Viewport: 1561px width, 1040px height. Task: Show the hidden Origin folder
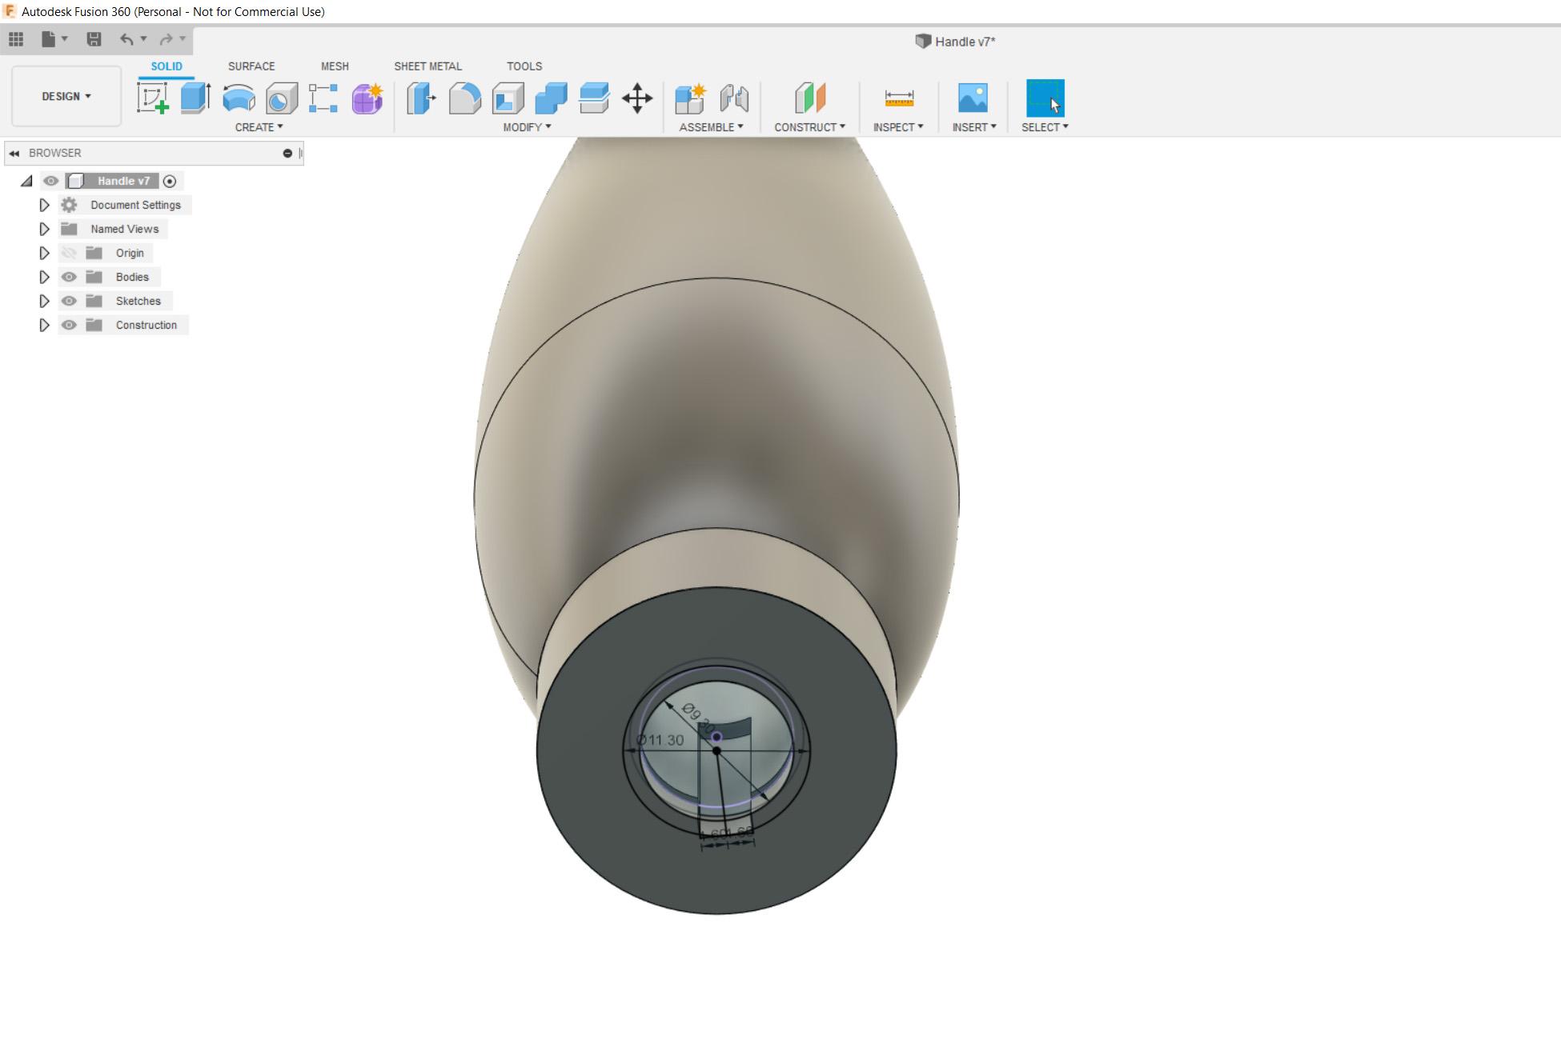point(70,253)
